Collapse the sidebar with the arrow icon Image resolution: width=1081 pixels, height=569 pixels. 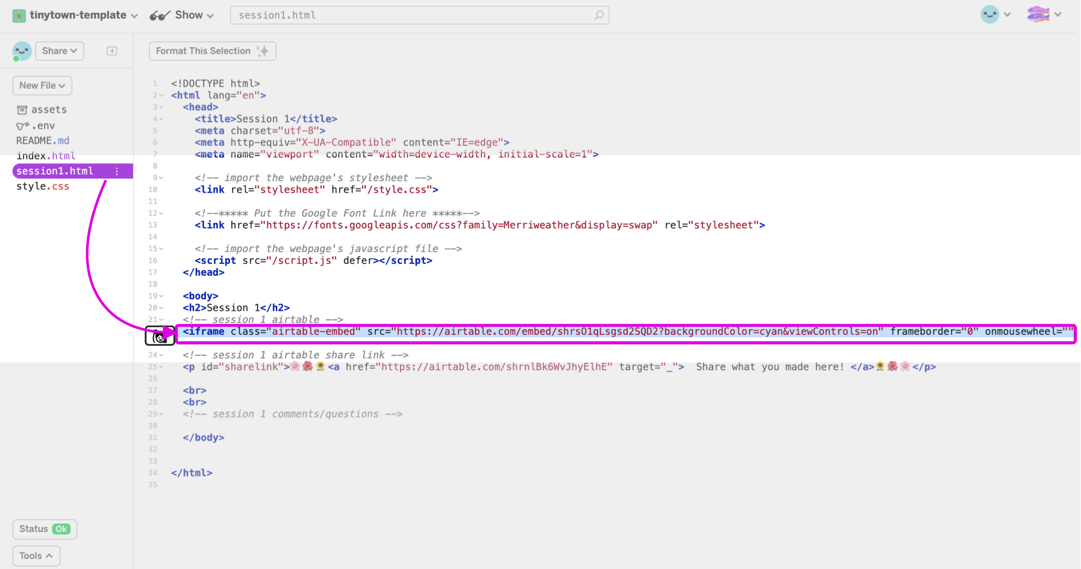pos(112,50)
